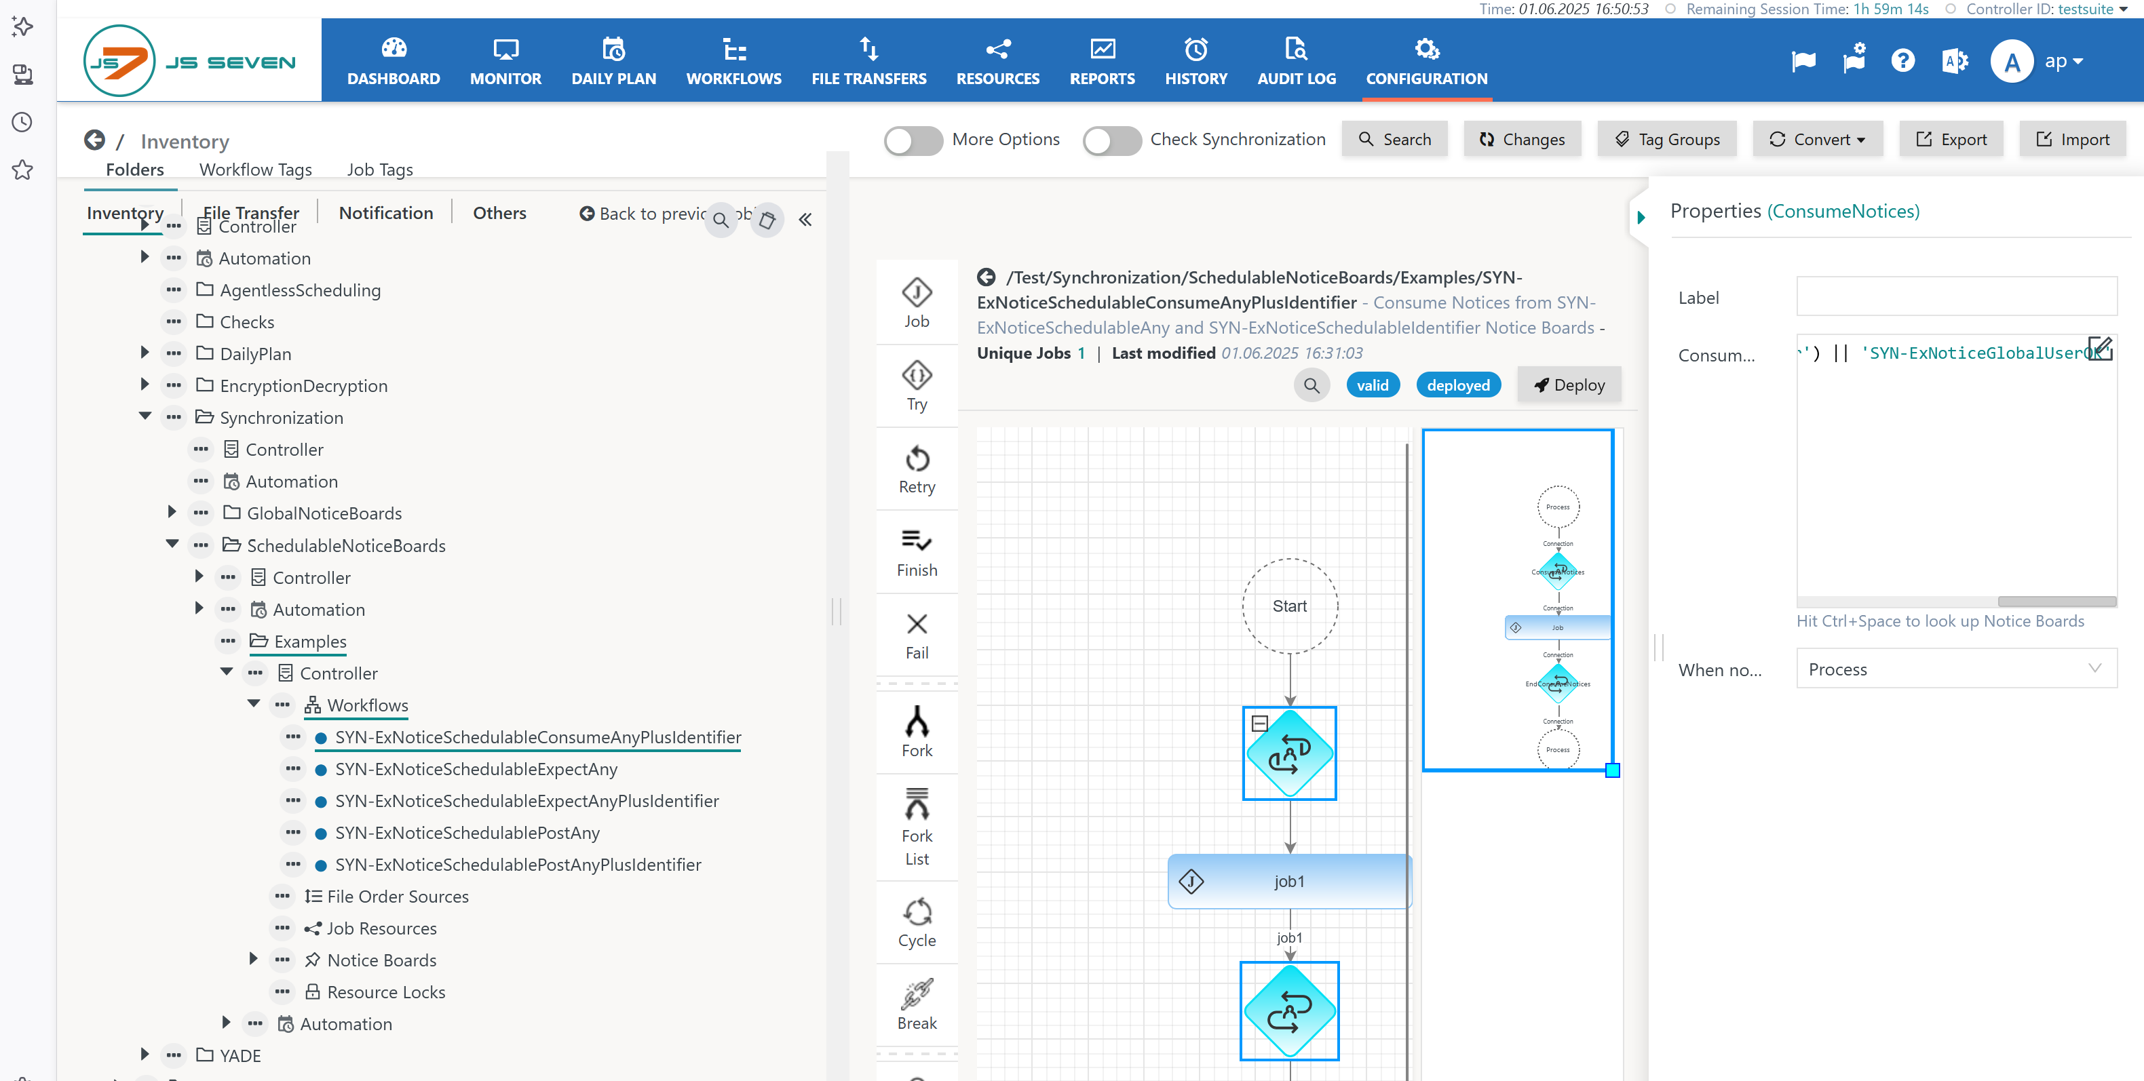Click the back arrow beside workflow path
The height and width of the screenshot is (1081, 2144).
pos(987,277)
